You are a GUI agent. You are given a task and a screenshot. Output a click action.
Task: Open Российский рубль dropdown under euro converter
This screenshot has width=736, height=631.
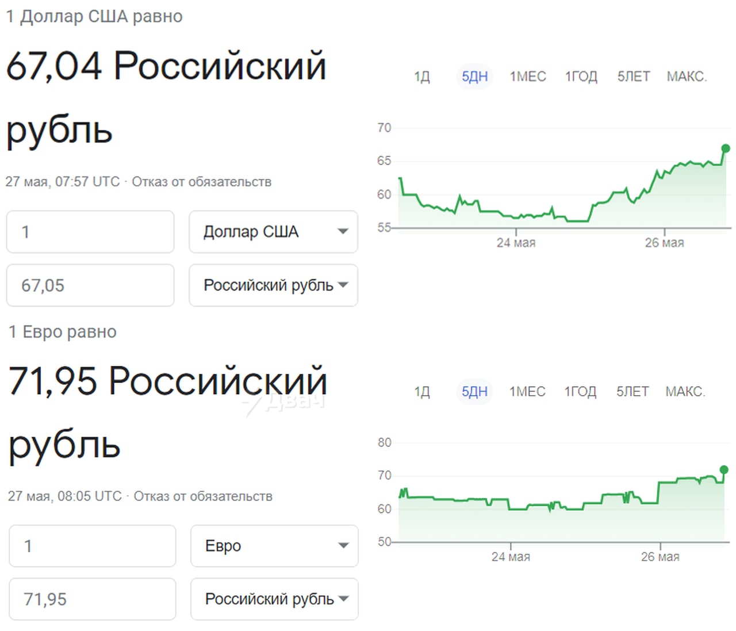274,599
